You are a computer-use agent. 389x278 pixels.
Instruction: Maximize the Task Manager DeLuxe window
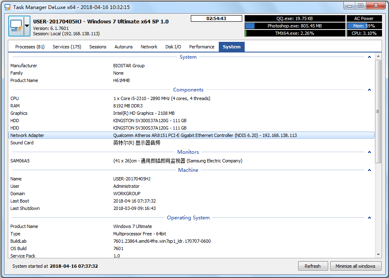click(361, 6)
